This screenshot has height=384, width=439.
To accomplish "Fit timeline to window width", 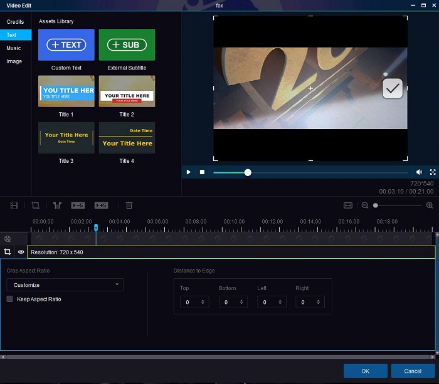I will [x=348, y=205].
